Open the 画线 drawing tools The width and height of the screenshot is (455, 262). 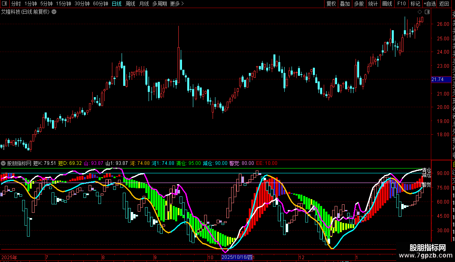(387, 4)
